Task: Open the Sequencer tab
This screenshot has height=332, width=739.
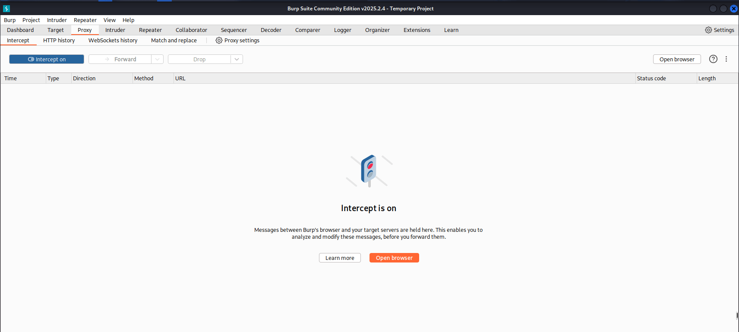Action: (x=234, y=30)
